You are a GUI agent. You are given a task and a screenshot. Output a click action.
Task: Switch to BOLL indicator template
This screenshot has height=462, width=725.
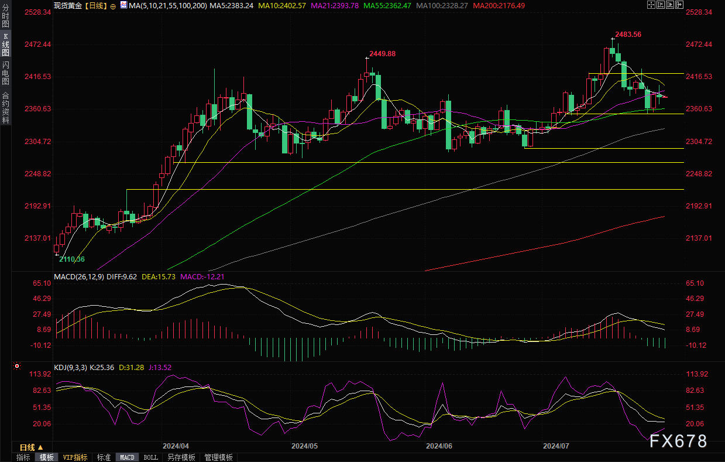tap(150, 457)
